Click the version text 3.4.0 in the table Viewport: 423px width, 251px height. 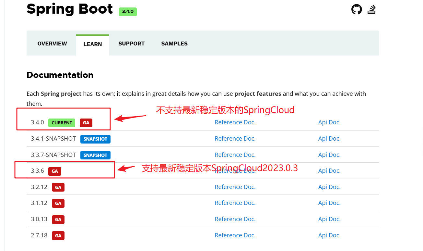pyautogui.click(x=37, y=122)
